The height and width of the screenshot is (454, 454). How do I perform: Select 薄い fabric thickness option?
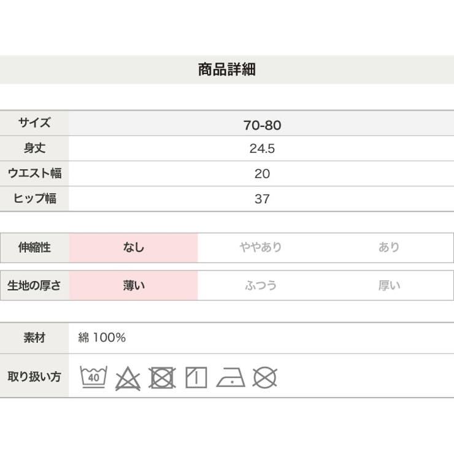pos(134,285)
